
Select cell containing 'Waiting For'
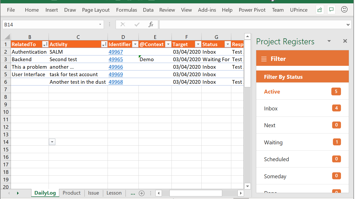tap(216, 59)
